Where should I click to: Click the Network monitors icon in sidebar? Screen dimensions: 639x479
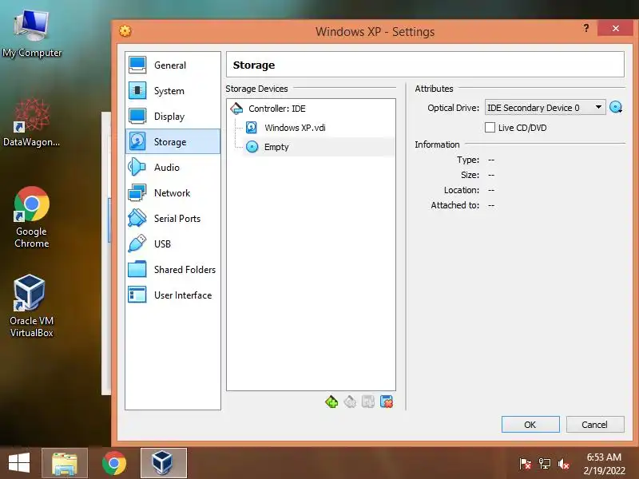pos(137,192)
